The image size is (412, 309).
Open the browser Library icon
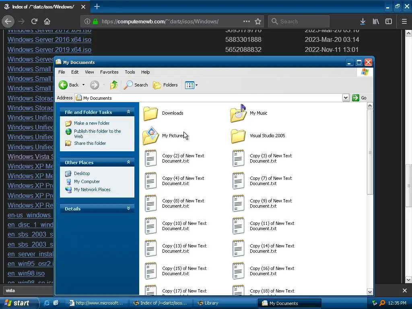[376, 22]
